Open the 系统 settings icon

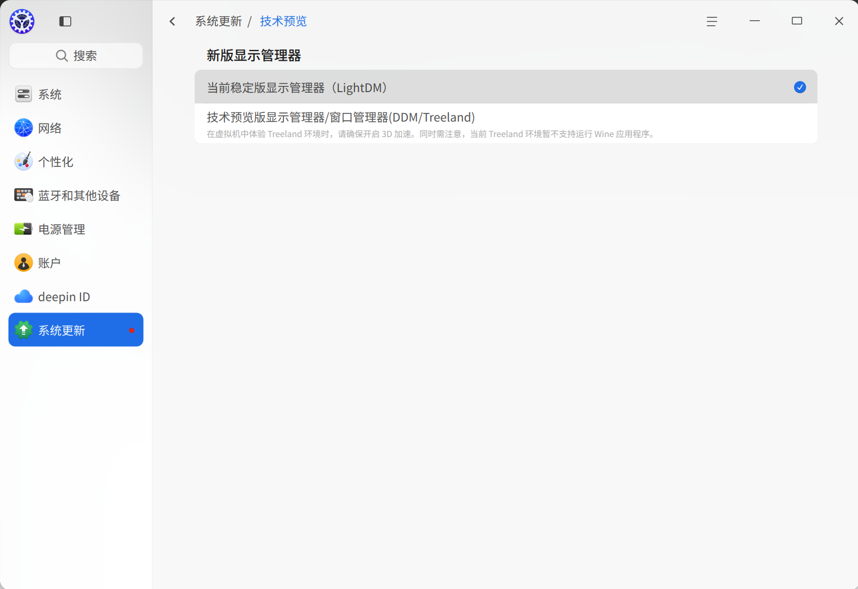24,94
